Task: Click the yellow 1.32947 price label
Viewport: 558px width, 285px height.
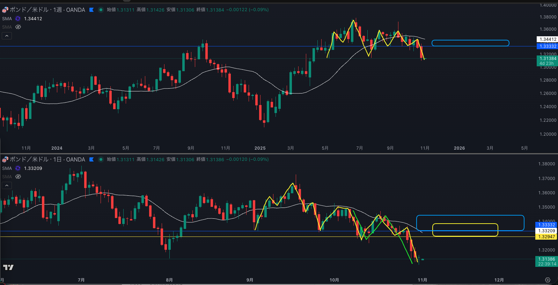Action: click(x=546, y=237)
